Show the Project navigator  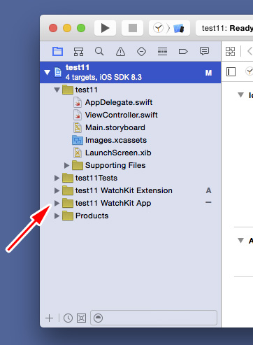pos(57,51)
